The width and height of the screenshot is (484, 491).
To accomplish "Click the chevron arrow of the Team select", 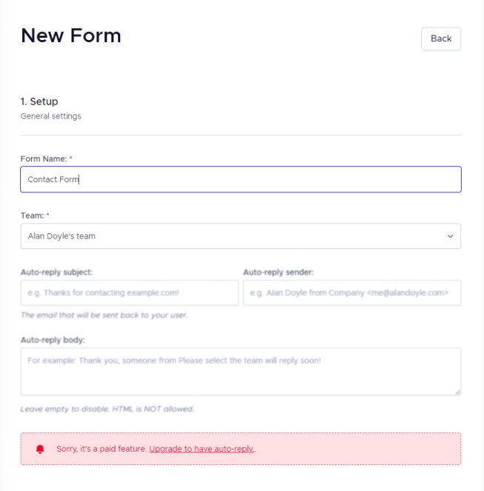I will coord(450,236).
